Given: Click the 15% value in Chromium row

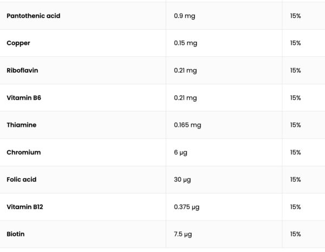Looking at the screenshot, I should coord(295,152).
